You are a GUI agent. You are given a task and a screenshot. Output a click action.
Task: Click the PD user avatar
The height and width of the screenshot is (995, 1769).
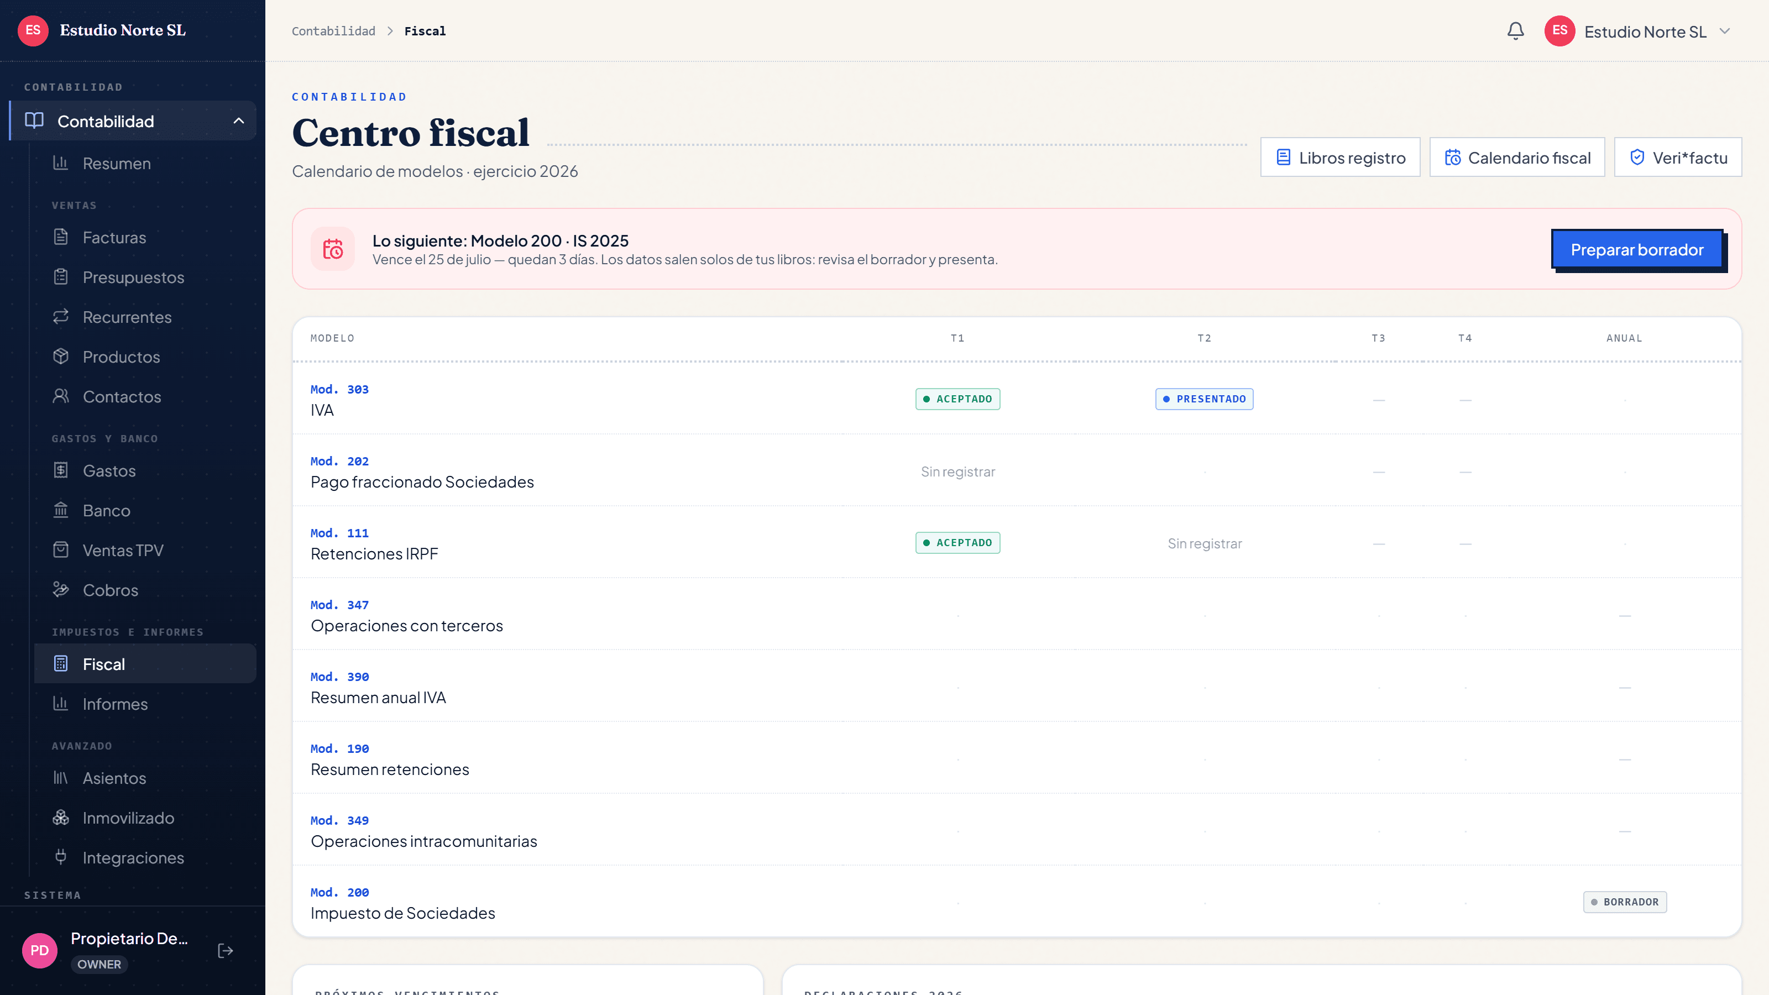click(40, 950)
